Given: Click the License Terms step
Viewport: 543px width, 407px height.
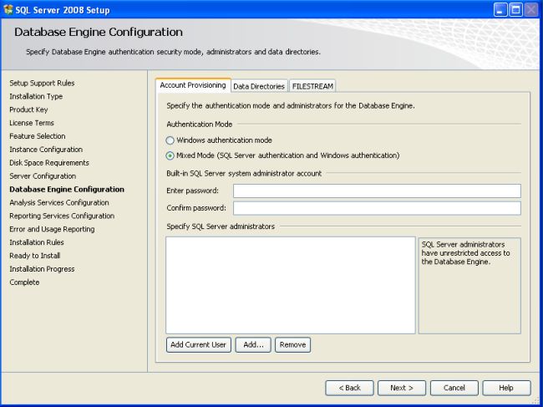Looking at the screenshot, I should coord(32,123).
